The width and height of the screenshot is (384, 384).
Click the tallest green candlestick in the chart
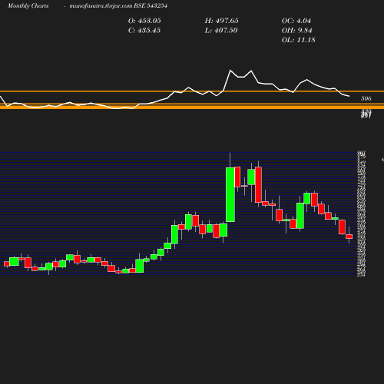click(x=230, y=194)
